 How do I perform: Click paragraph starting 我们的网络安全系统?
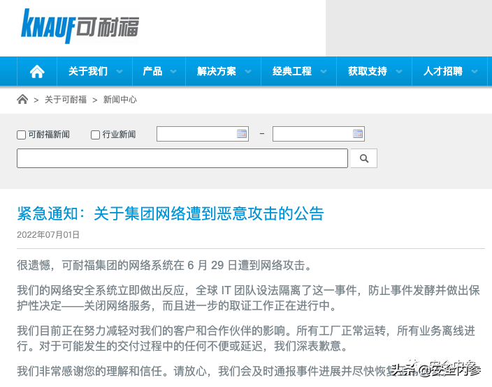[x=248, y=298]
